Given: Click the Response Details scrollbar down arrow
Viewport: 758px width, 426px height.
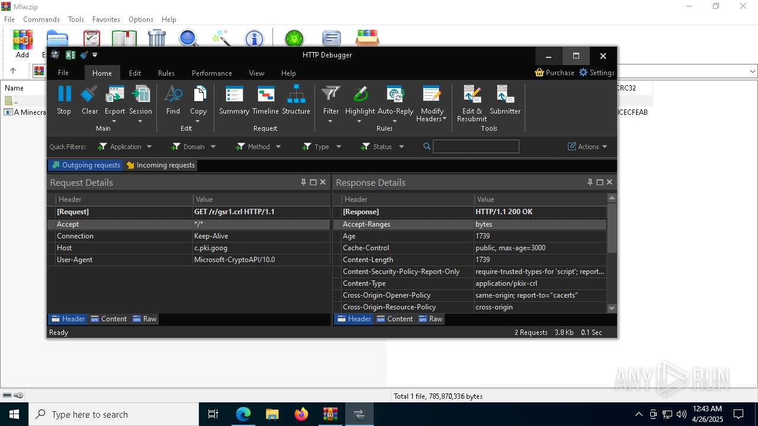Looking at the screenshot, I should point(612,308).
